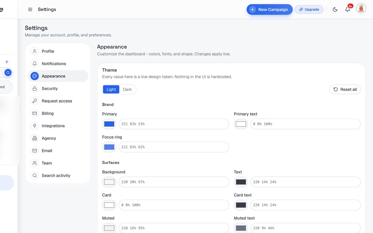373x233 pixels.
Task: Edit the Background value field
Action: tap(174, 182)
